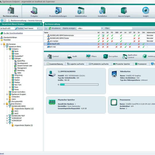The width and height of the screenshot is (155, 155).
Task: Open the Audit section icon
Action: (69, 57)
